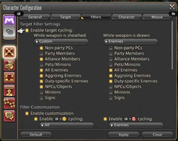Open the Log Window Settings chat icon
Viewport: 178px width, 141px height.
click(9, 116)
